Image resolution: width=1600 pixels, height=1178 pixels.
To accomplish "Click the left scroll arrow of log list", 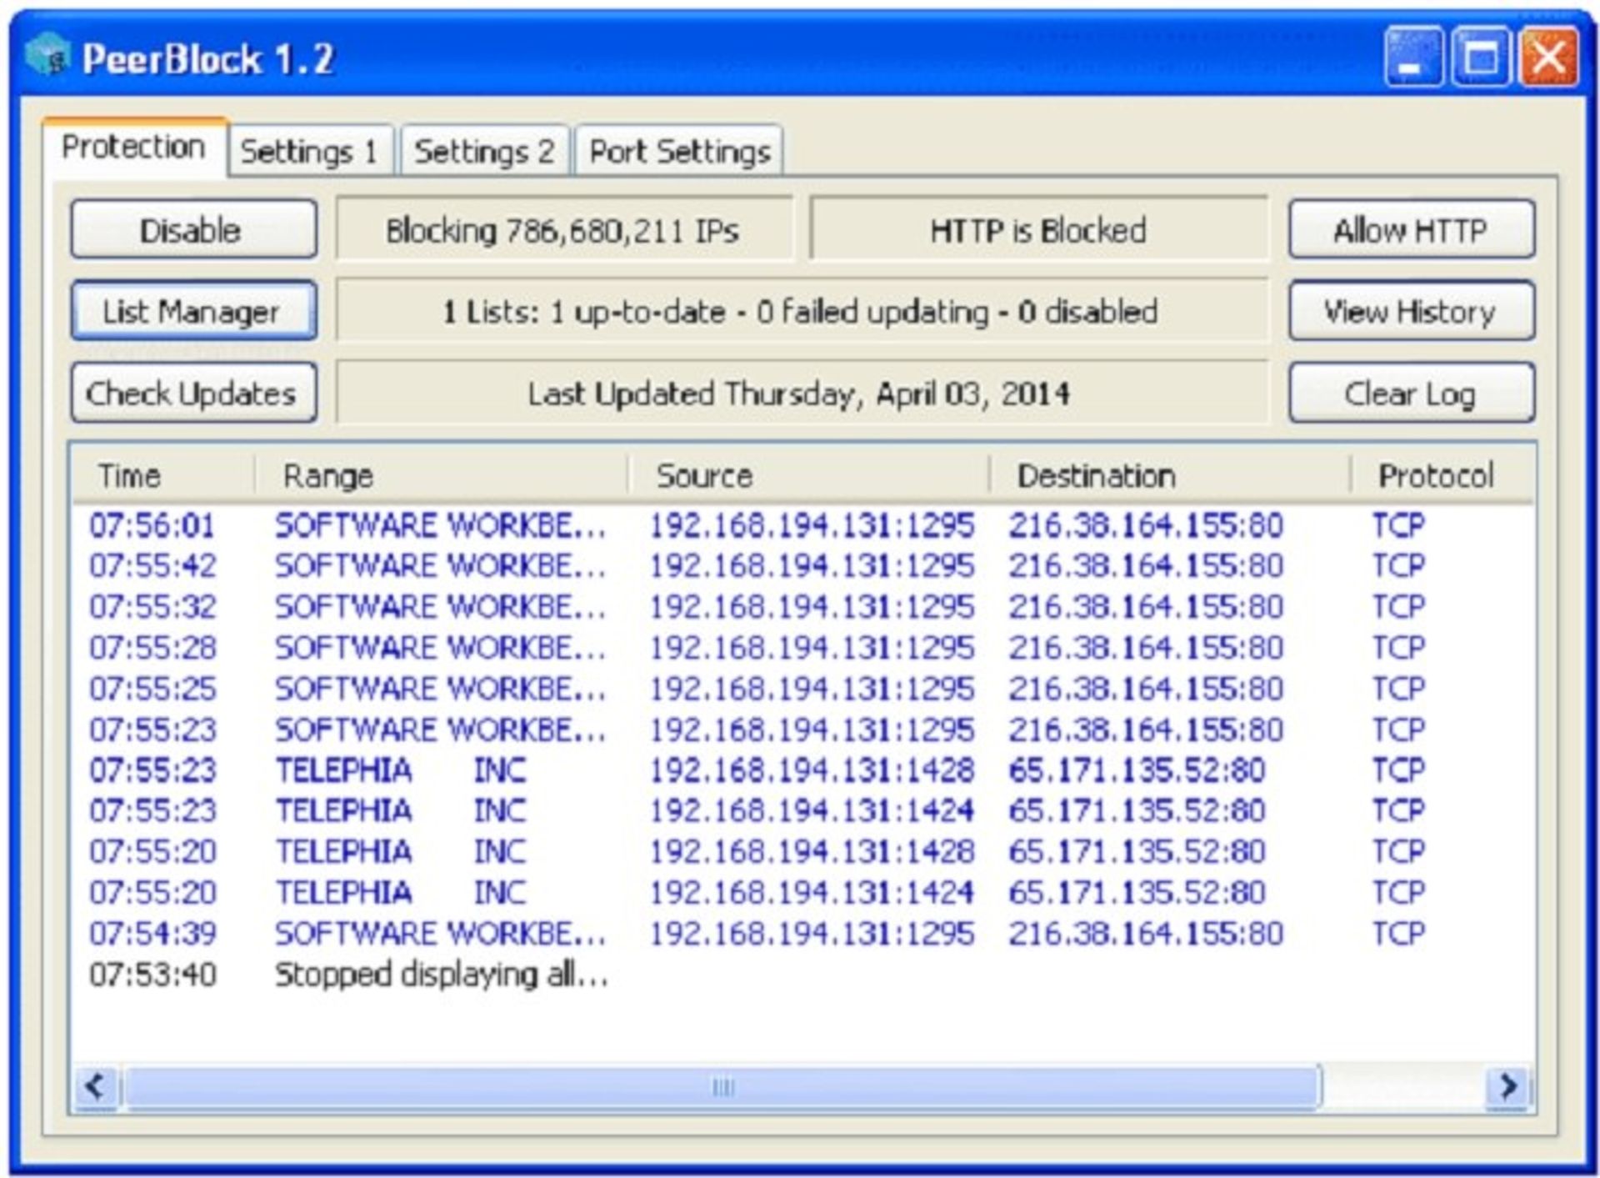I will pos(96,1086).
